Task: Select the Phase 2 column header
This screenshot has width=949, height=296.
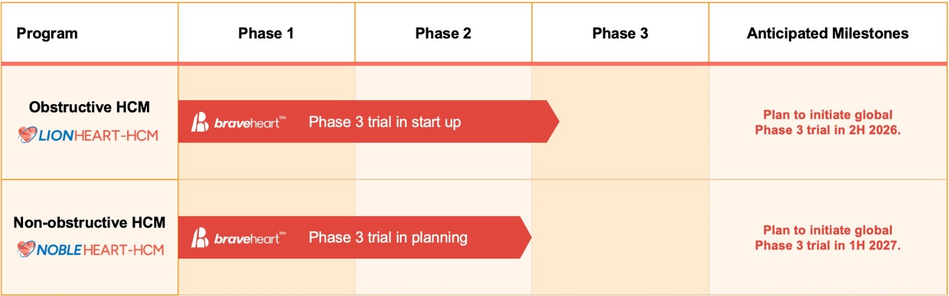Action: tap(443, 34)
